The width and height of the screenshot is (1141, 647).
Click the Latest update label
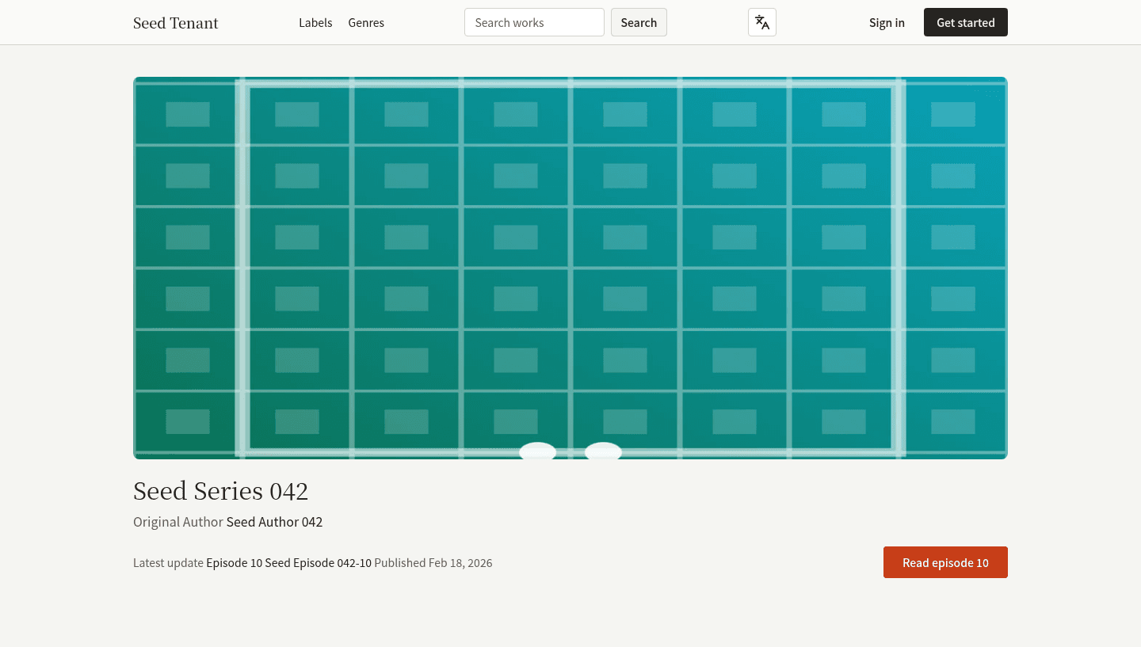pos(168,563)
